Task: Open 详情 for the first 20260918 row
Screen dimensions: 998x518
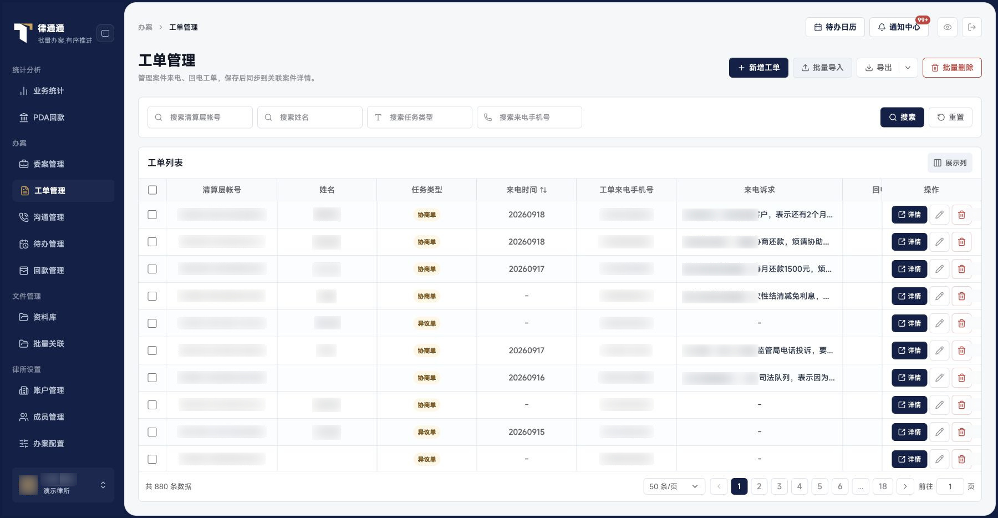Action: [x=909, y=215]
